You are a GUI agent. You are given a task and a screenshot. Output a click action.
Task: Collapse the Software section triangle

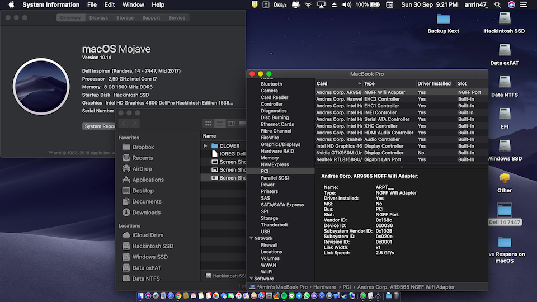coord(251,279)
